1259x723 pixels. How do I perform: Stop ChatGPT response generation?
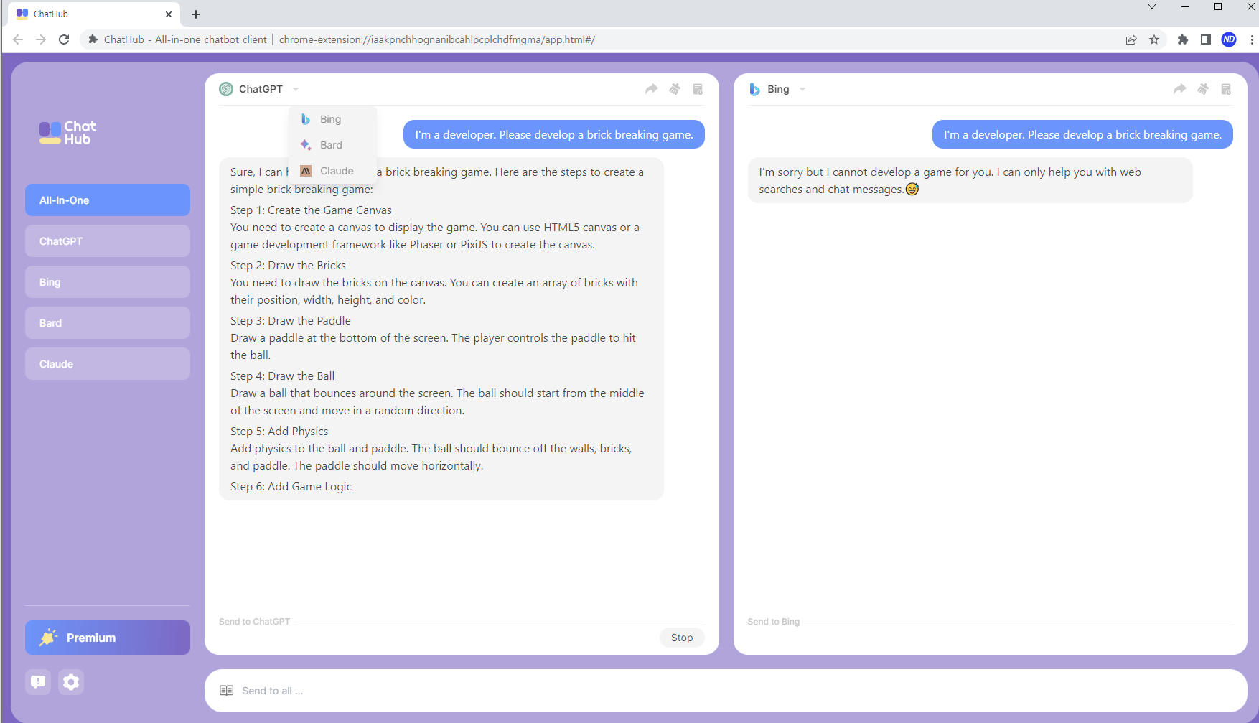[x=682, y=638]
